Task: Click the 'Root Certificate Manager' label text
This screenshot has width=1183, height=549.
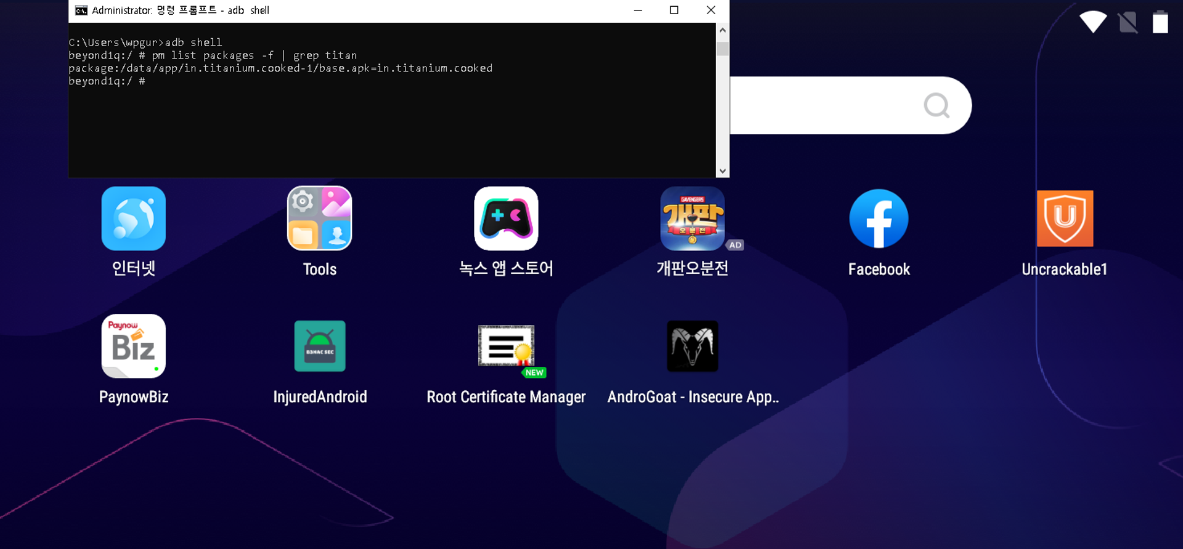Action: (506, 397)
